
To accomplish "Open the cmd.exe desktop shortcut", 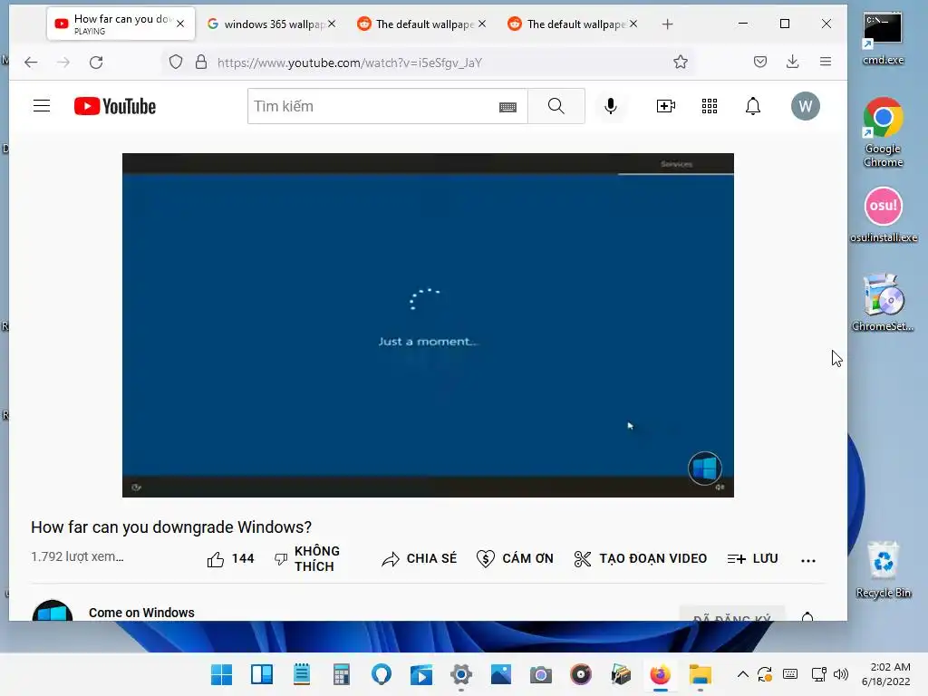I will [883, 39].
